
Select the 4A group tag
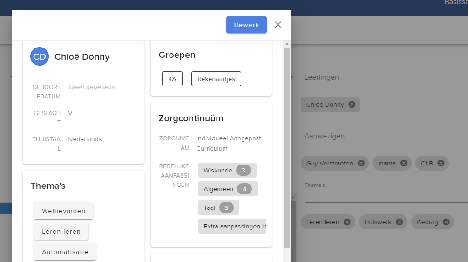tap(172, 79)
